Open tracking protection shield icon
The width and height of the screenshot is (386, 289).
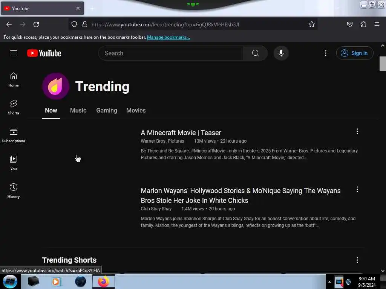click(74, 24)
